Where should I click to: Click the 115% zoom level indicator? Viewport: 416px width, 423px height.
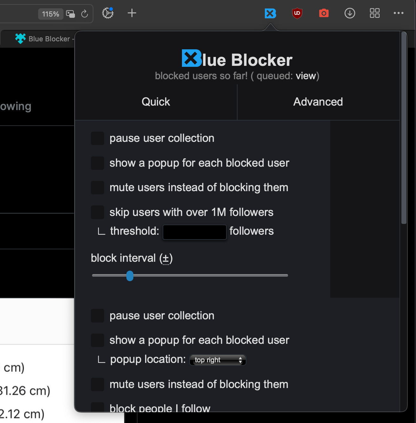tap(50, 14)
